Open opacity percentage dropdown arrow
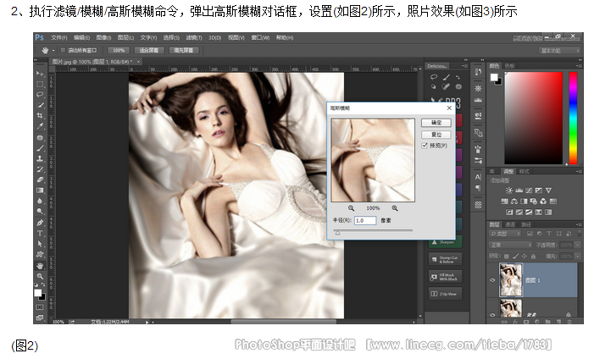Viewport: 594px width, 359px height. tap(578, 245)
